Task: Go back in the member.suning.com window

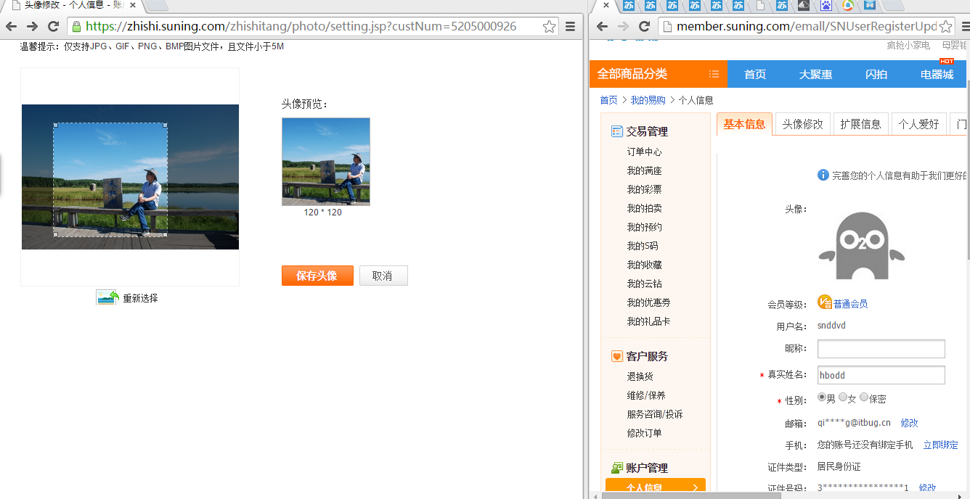Action: [x=602, y=26]
